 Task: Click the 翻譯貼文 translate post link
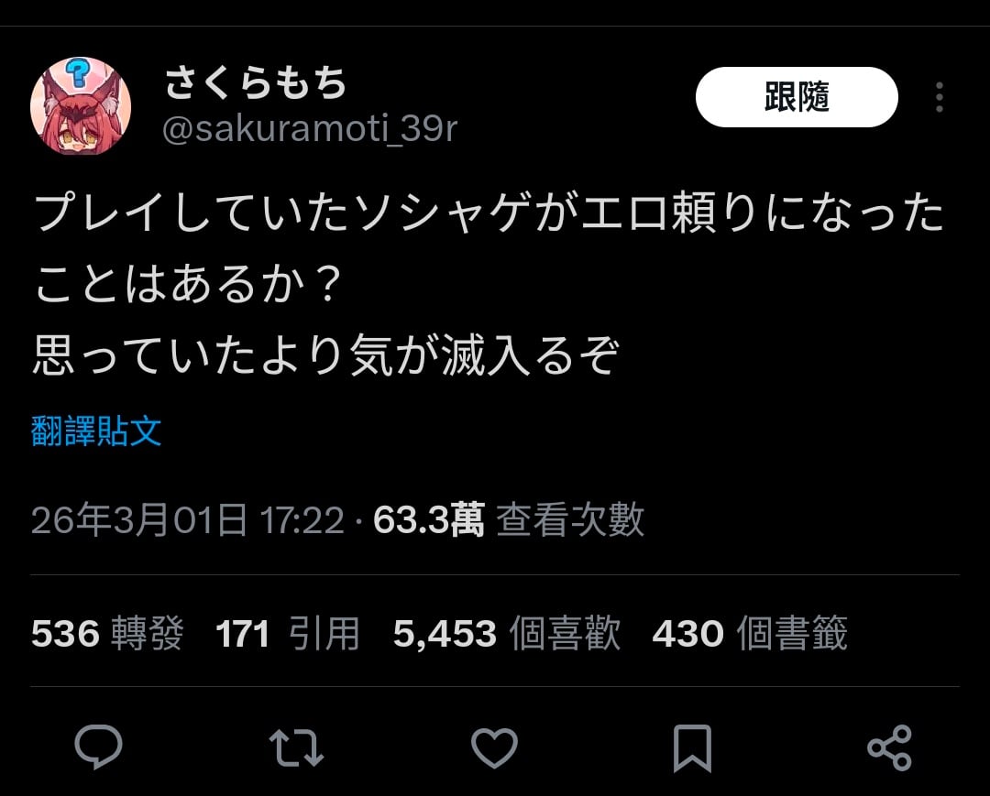tap(96, 432)
